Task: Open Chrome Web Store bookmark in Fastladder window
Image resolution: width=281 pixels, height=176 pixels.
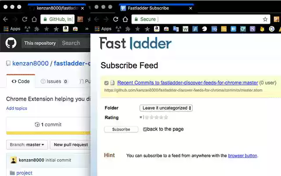Action: tap(166, 29)
